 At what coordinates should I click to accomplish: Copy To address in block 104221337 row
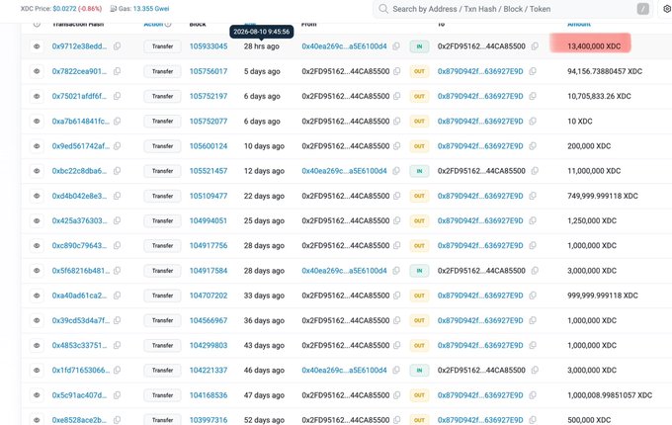(x=535, y=371)
